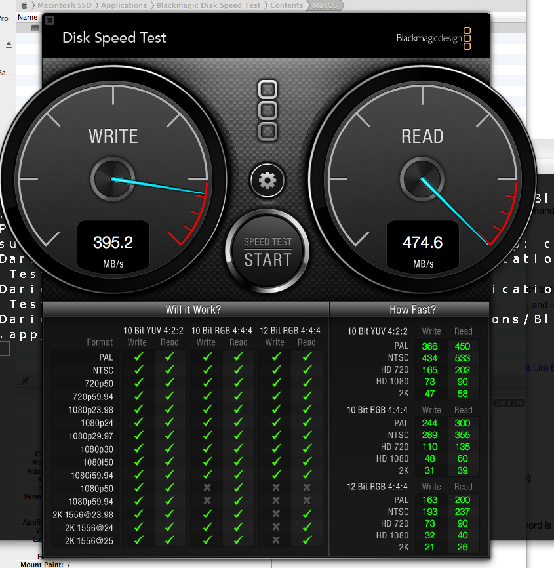Click 1080p50 12 Bit RGB write cross

276,487
